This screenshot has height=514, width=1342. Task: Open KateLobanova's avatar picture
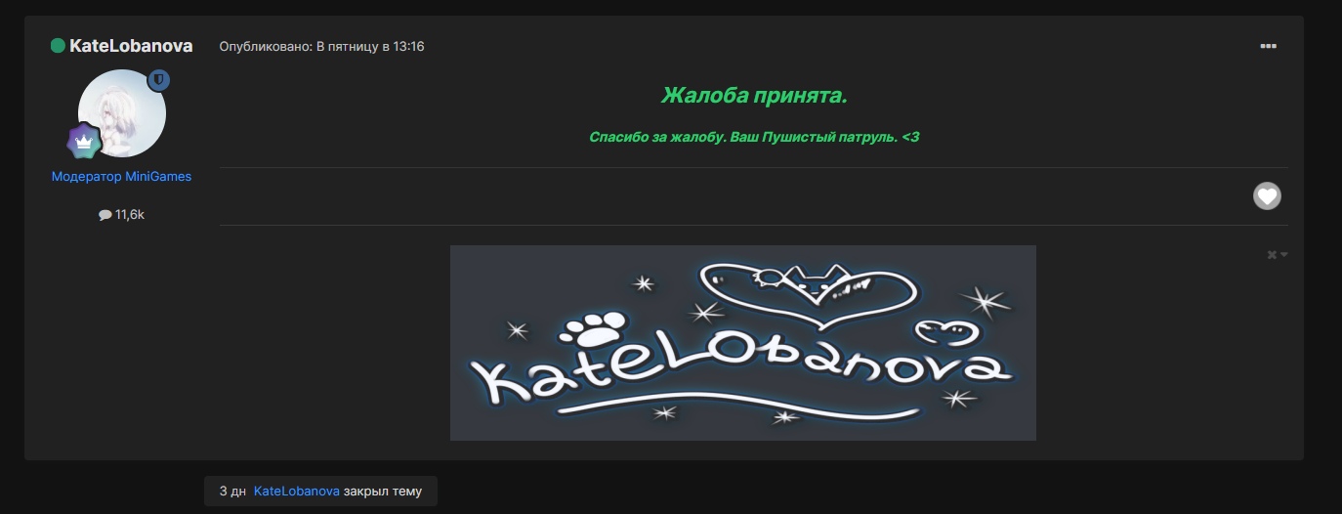(x=122, y=113)
